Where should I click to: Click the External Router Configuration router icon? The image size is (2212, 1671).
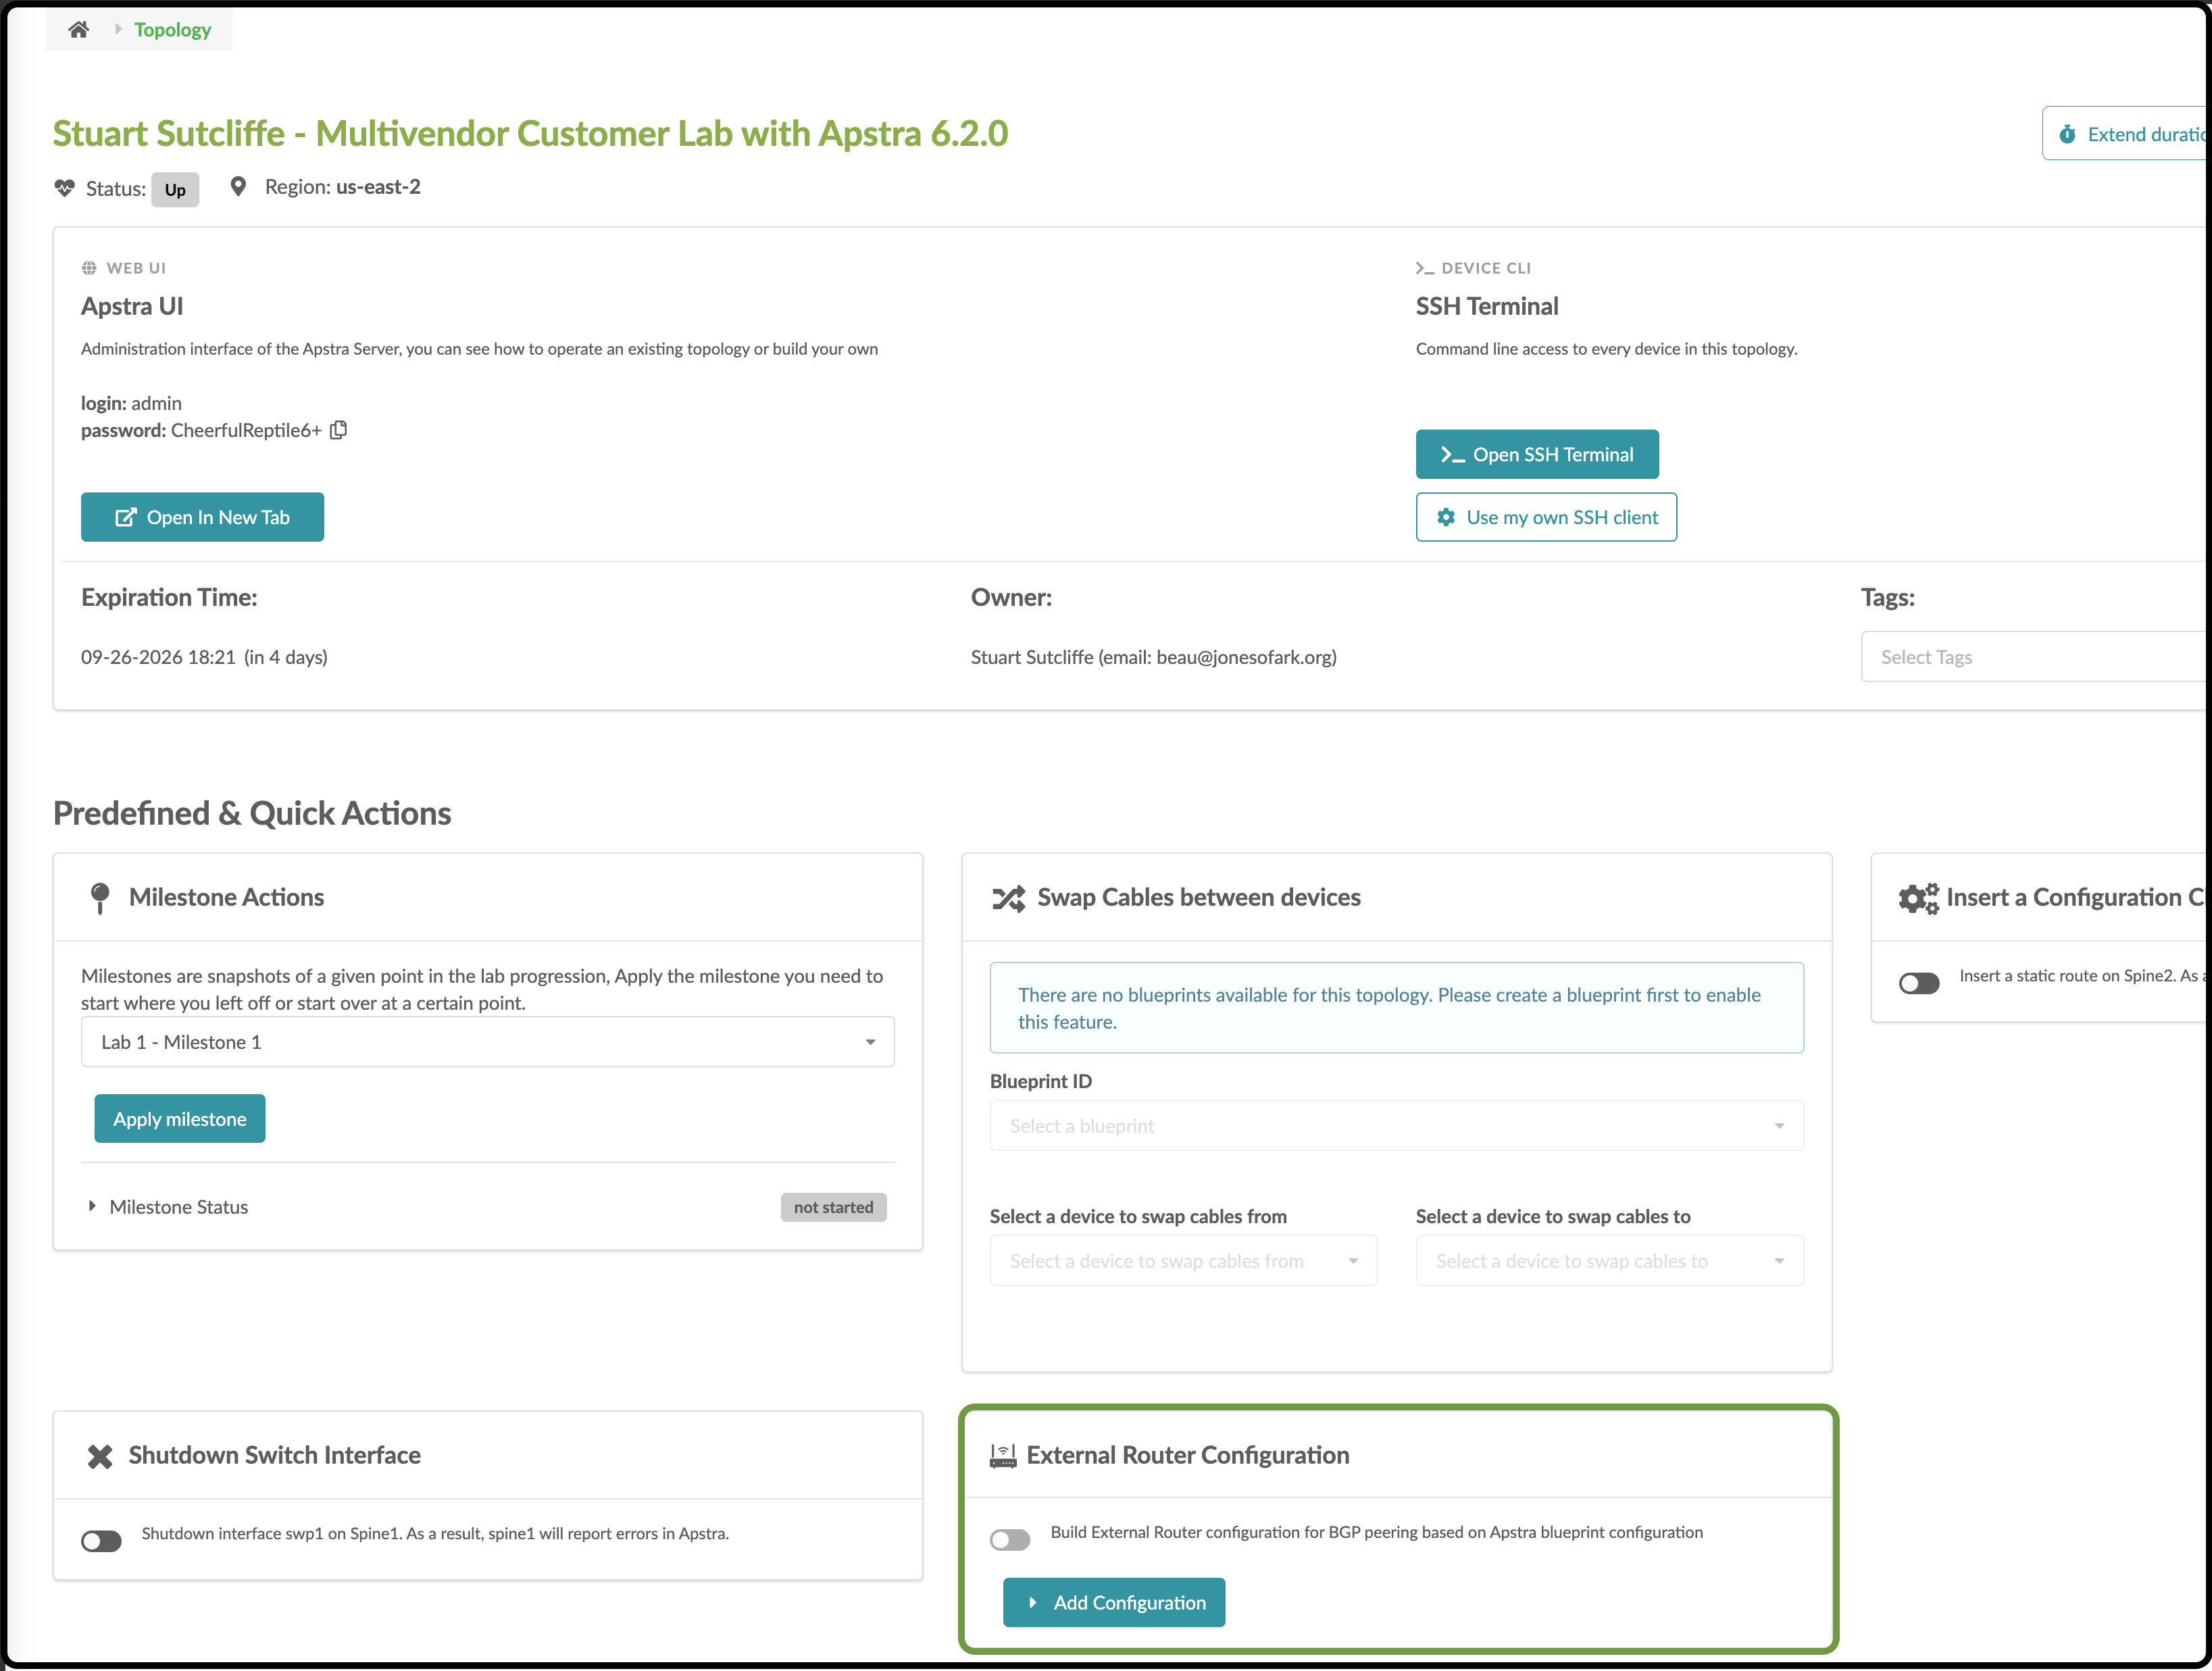click(x=1003, y=1456)
